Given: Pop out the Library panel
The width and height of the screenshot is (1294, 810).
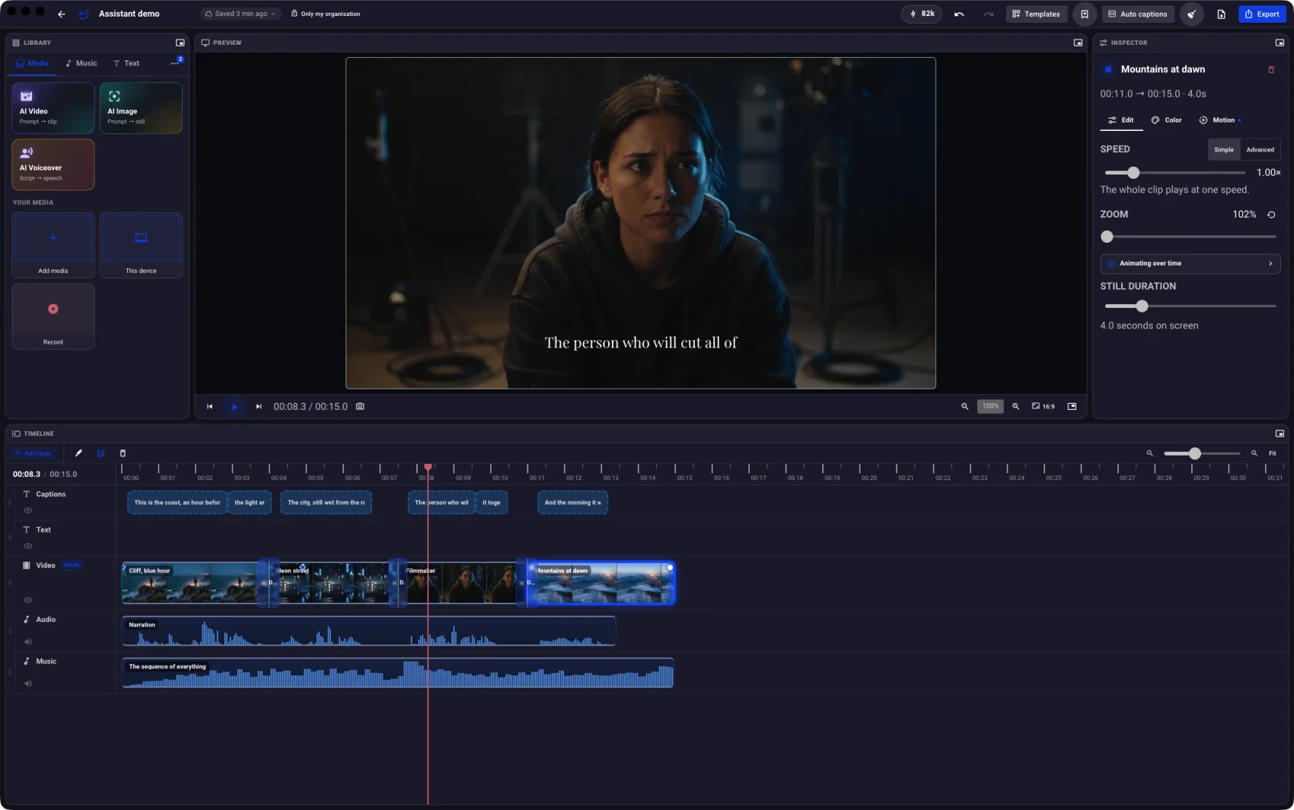Looking at the screenshot, I should [x=180, y=43].
